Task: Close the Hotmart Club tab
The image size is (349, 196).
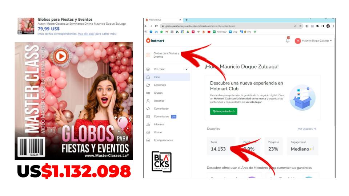Action: click(x=180, y=20)
